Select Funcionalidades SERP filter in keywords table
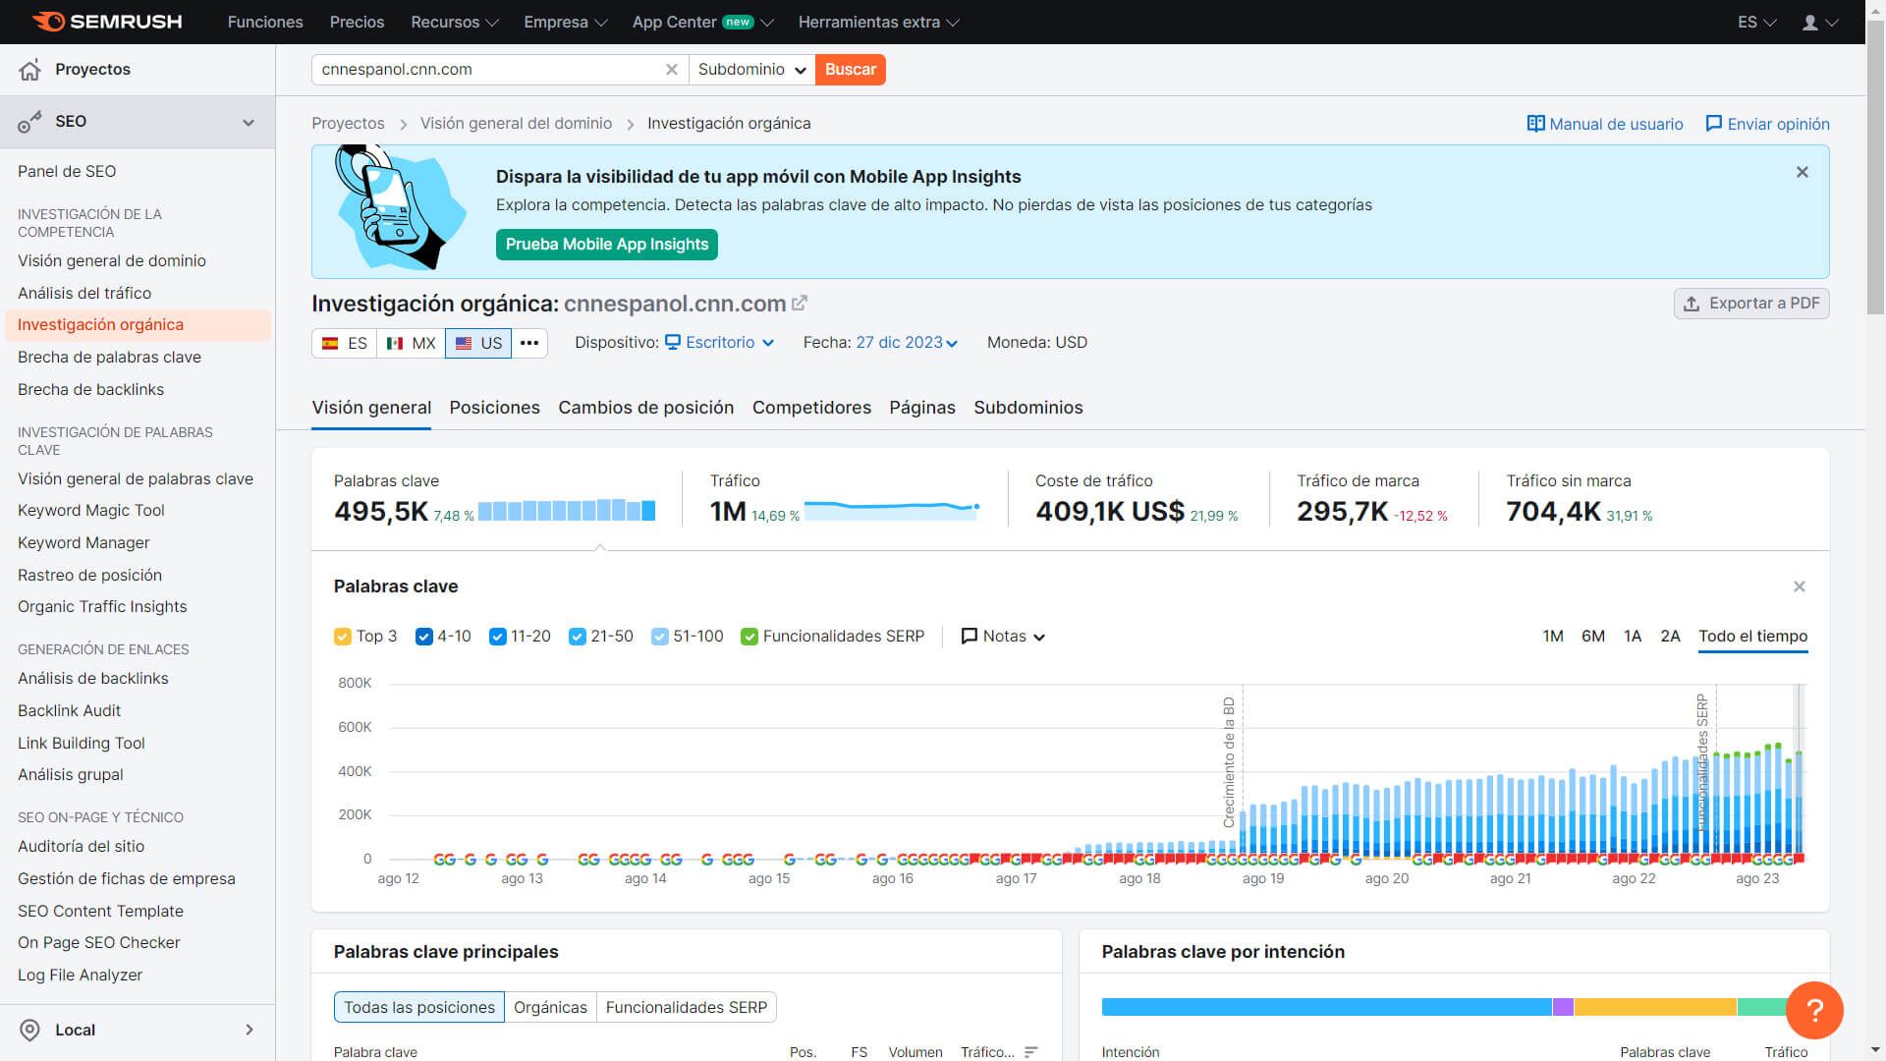Screen dimensions: 1886x1061 pos(687,1007)
